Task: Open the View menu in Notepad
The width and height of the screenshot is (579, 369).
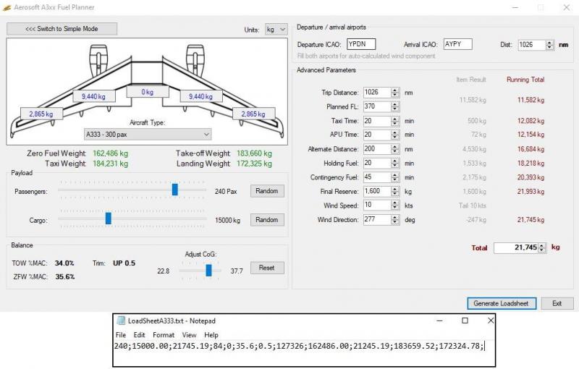Action: pyautogui.click(x=189, y=335)
